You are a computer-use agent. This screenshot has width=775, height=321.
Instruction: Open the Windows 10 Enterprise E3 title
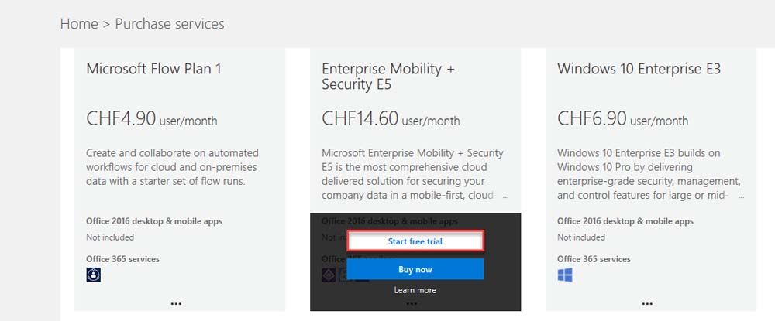click(639, 69)
